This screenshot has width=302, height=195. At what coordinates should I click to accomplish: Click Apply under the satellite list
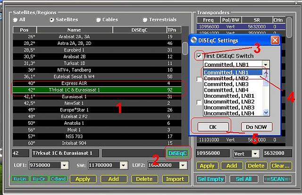pos(83,179)
